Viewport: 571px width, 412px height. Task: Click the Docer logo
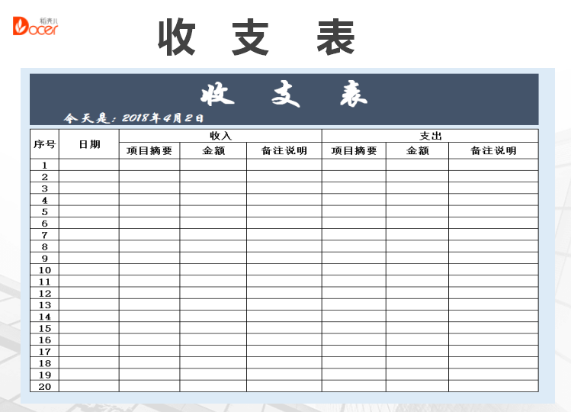[35, 27]
